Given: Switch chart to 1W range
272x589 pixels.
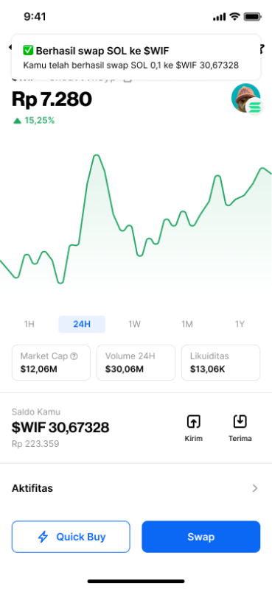Looking at the screenshot, I should coord(135,324).
